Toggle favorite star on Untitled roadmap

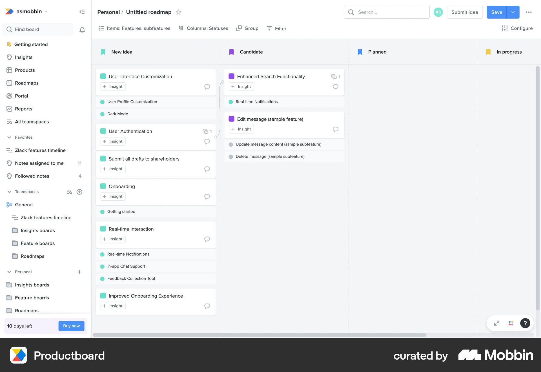(x=178, y=12)
